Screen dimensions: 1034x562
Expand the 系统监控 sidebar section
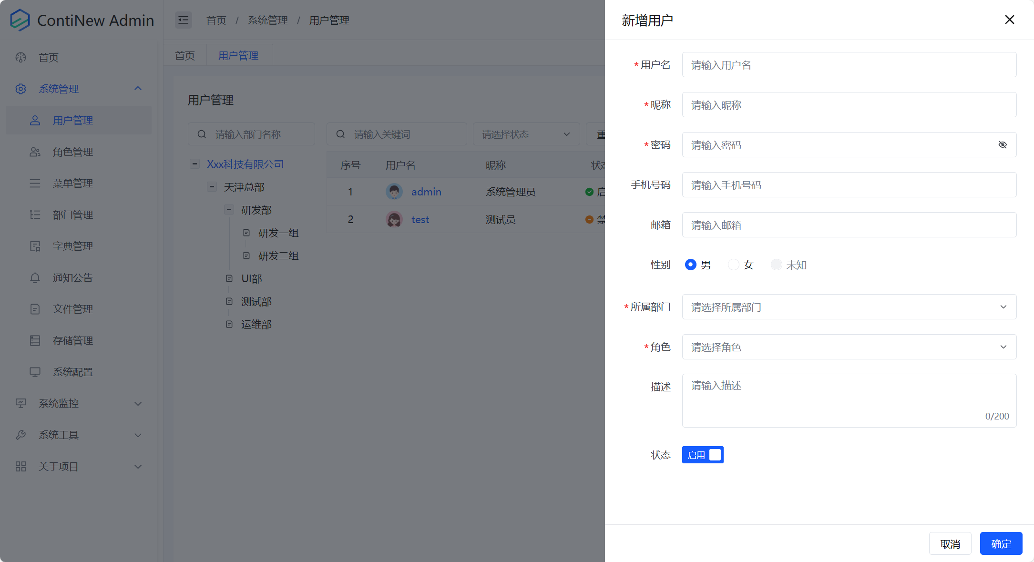point(78,403)
